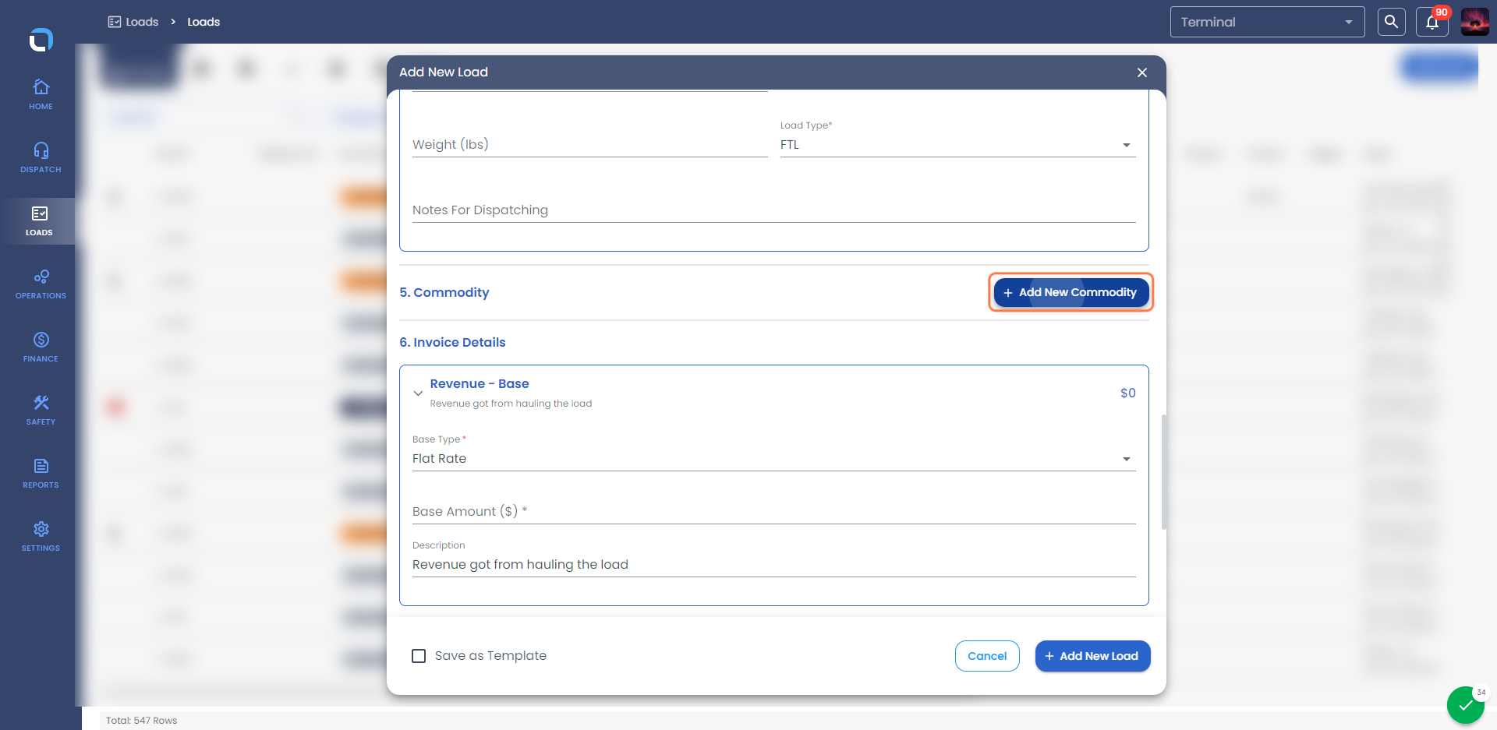The height and width of the screenshot is (730, 1497).
Task: Open the Home section in sidebar
Action: pos(41,94)
